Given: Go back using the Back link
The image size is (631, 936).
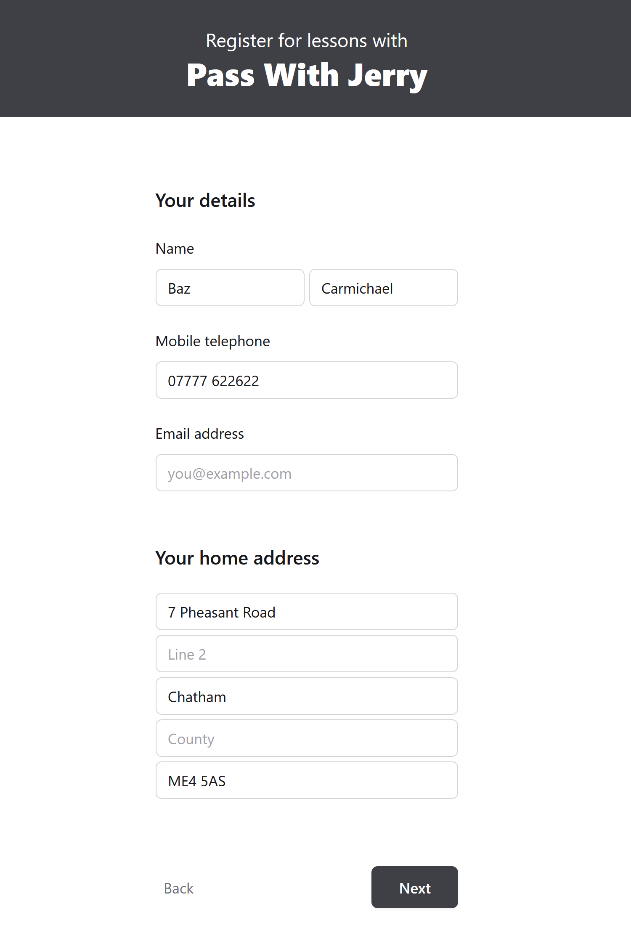Looking at the screenshot, I should pos(179,888).
